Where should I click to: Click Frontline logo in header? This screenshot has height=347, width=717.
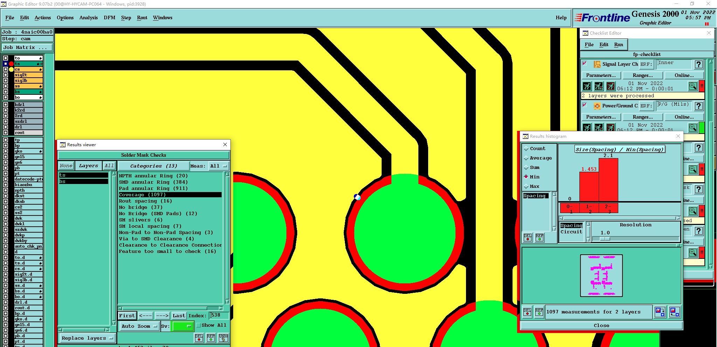[x=603, y=18]
